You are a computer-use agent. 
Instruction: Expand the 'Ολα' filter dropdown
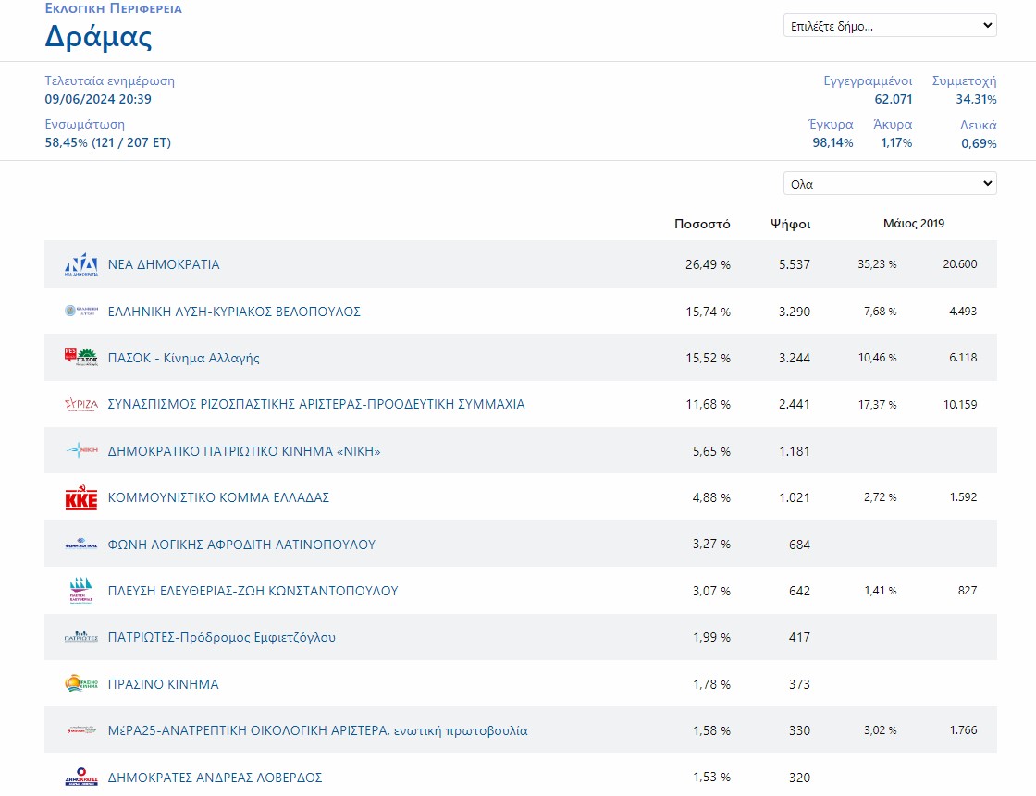click(x=889, y=184)
